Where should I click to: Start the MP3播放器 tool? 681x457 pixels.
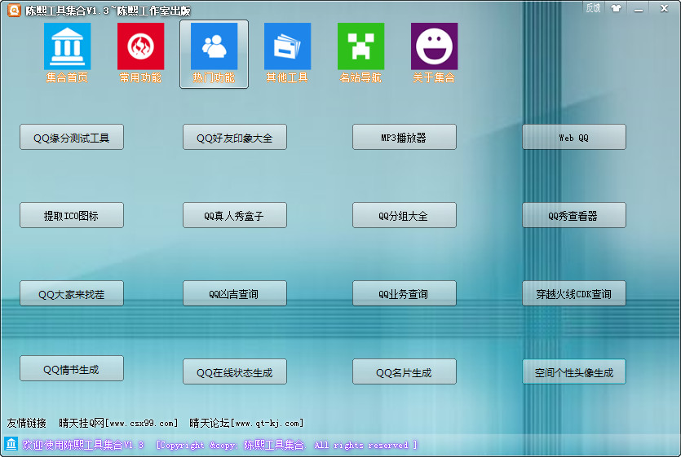404,138
